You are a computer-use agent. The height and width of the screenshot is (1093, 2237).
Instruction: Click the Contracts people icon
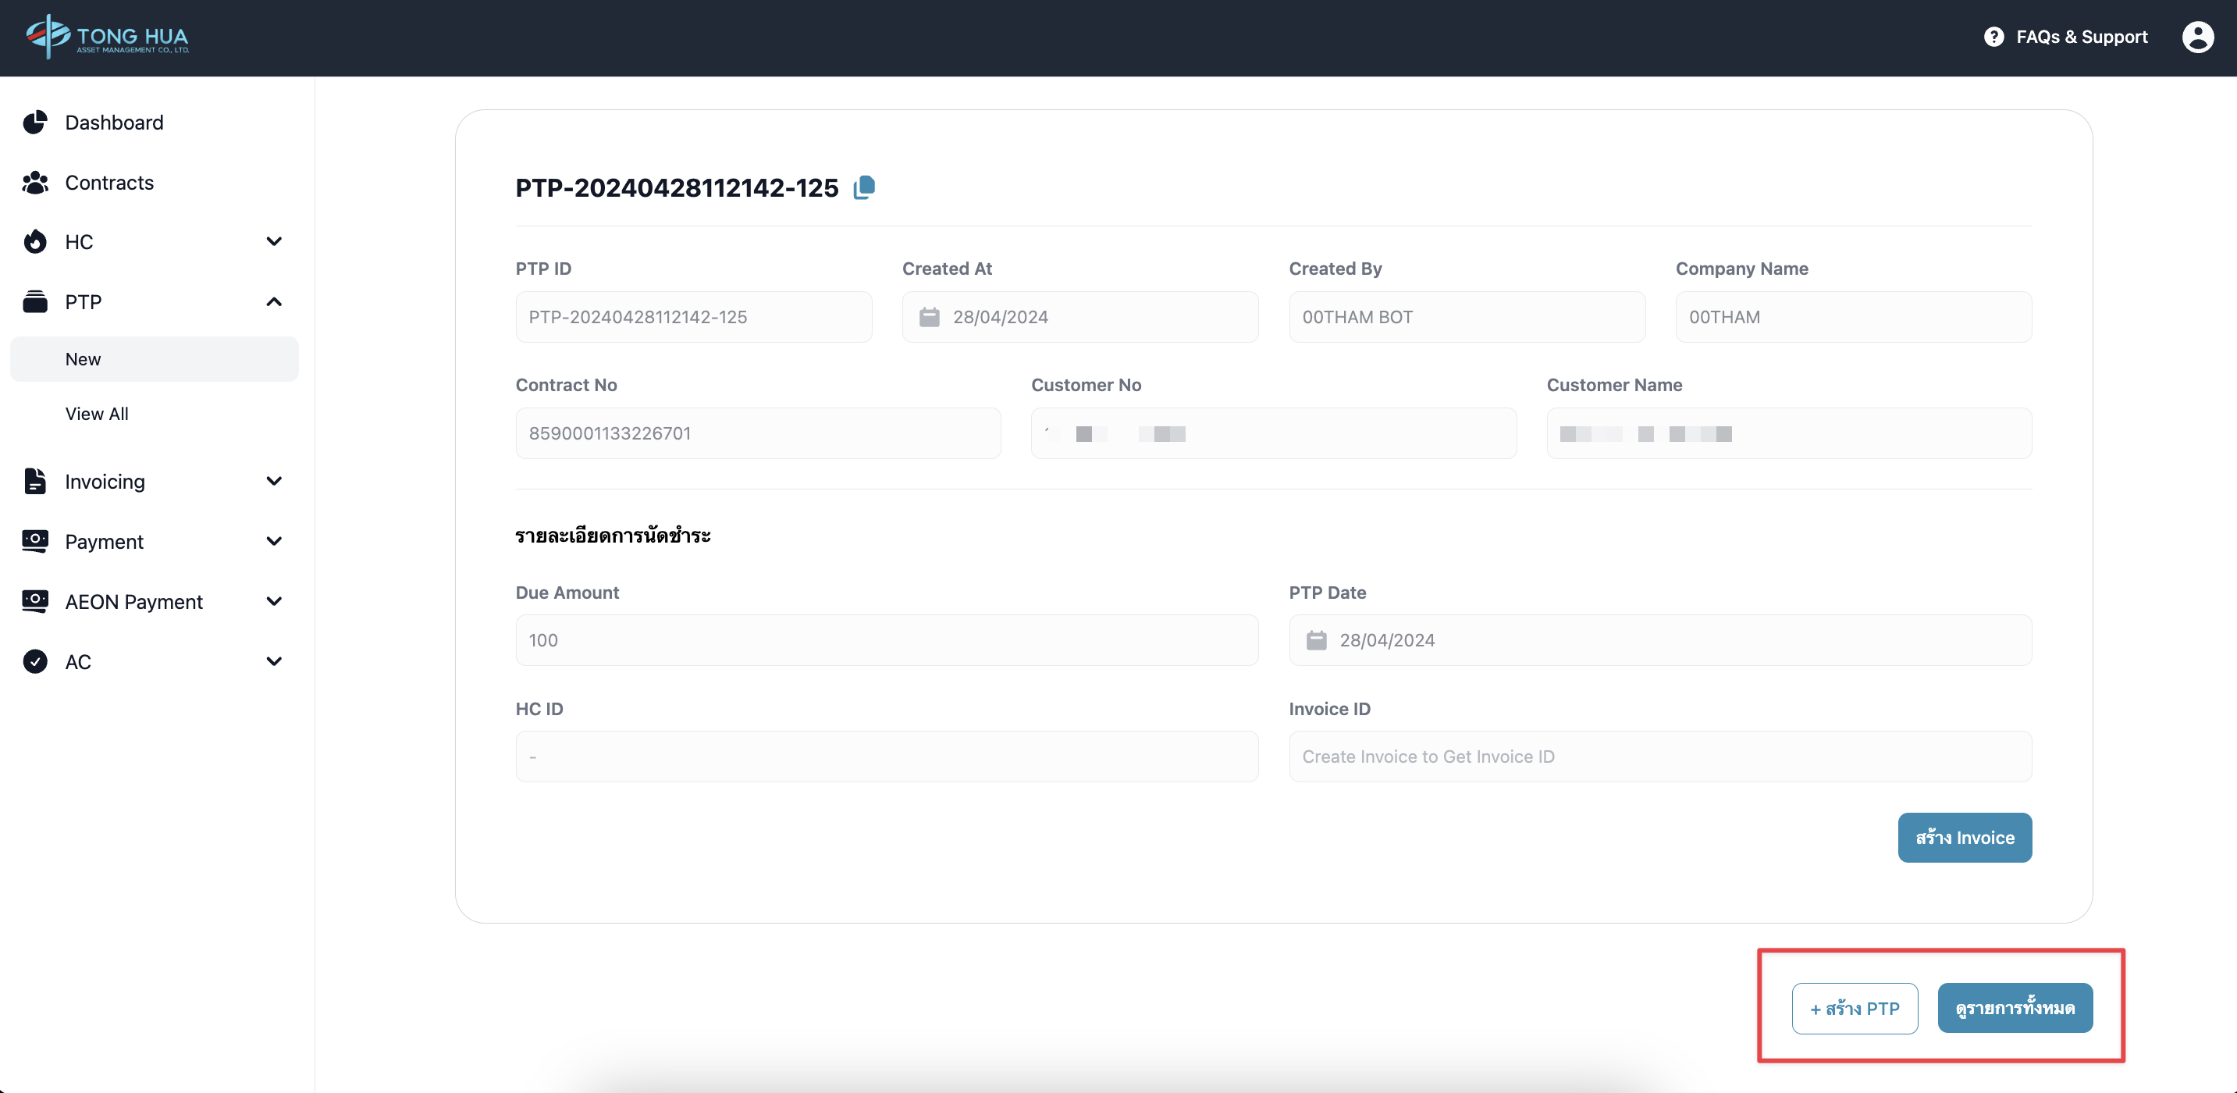(35, 183)
